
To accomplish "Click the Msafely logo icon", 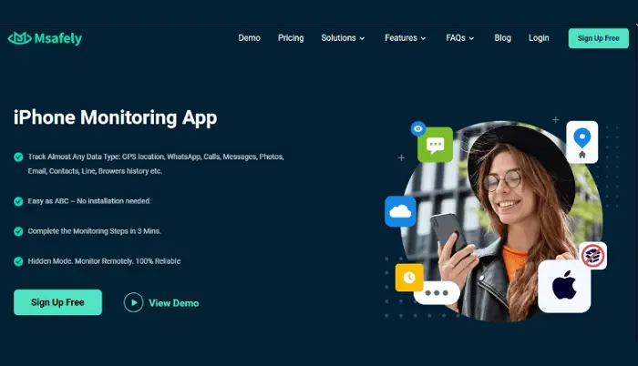I will pyautogui.click(x=19, y=38).
